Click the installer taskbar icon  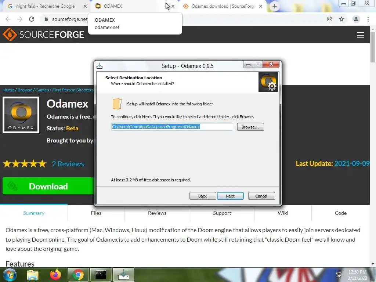(x=123, y=275)
